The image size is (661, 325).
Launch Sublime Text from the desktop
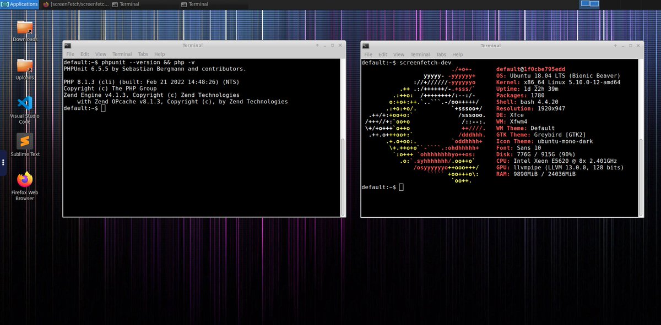click(25, 145)
